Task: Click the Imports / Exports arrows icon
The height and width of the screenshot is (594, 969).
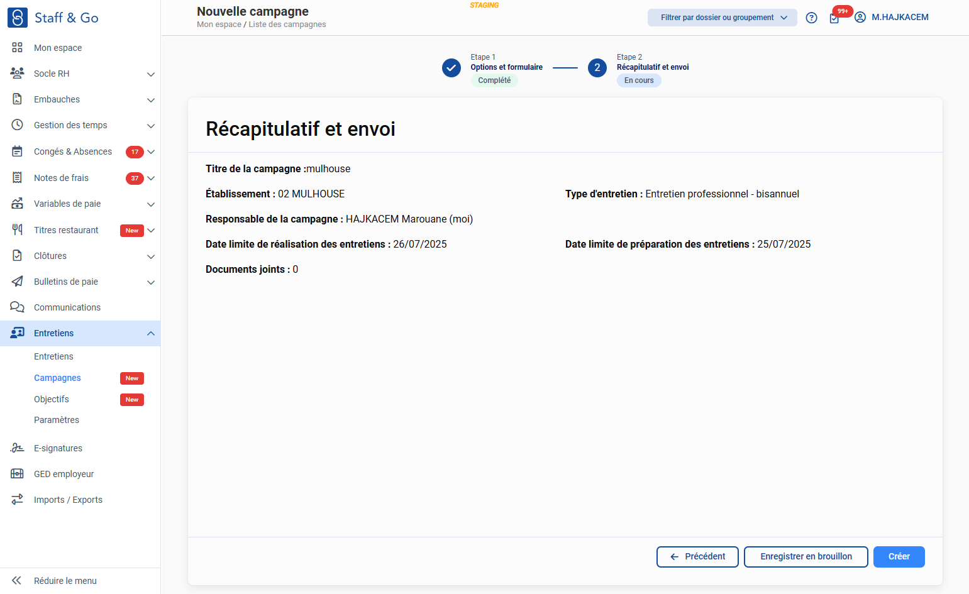Action: coord(17,500)
